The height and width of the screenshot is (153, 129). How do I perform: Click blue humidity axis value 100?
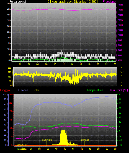point(5,95)
